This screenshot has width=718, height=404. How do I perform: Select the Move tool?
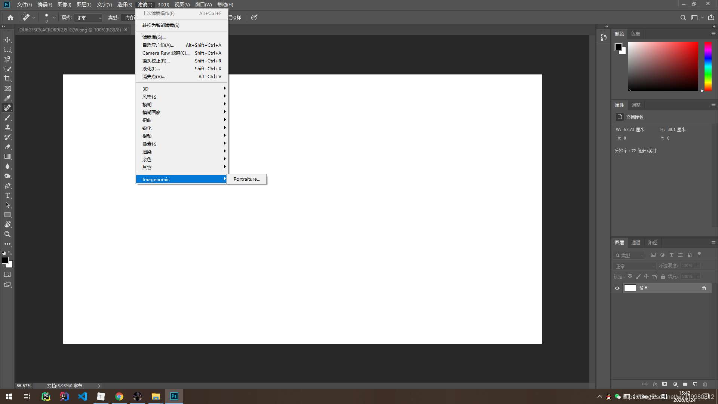pos(7,40)
